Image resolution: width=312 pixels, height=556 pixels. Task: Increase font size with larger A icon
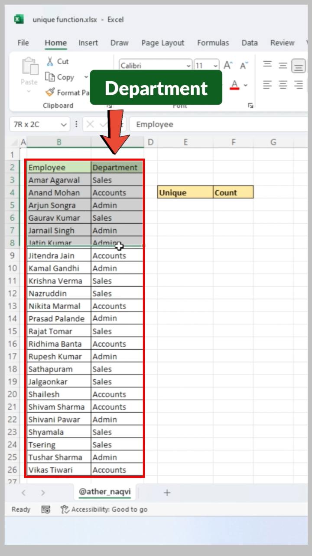click(228, 66)
